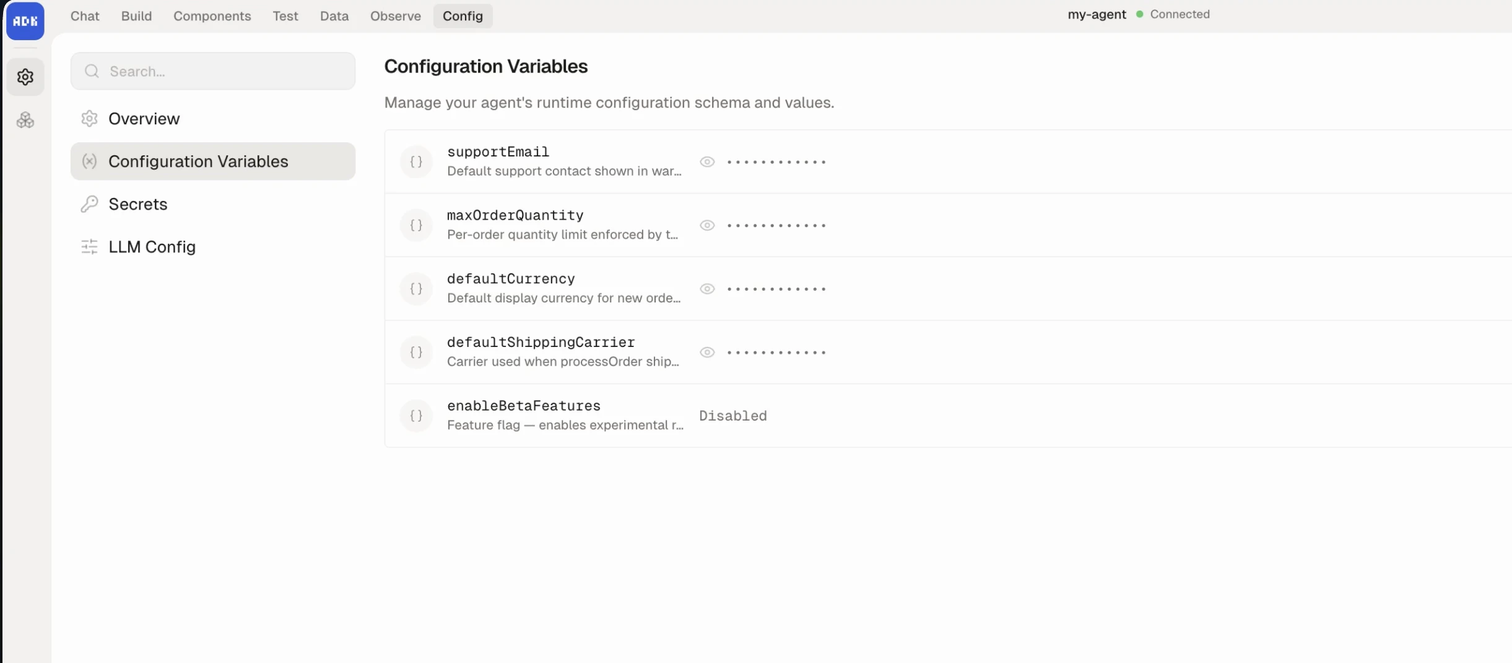
Task: Select the Overview gear icon in the sidebar
Action: tap(90, 118)
